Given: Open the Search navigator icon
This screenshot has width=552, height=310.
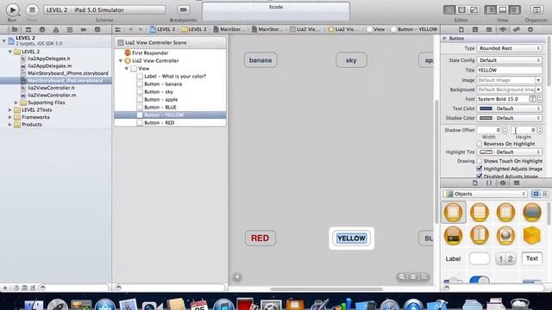Looking at the screenshot, I should 42,29.
